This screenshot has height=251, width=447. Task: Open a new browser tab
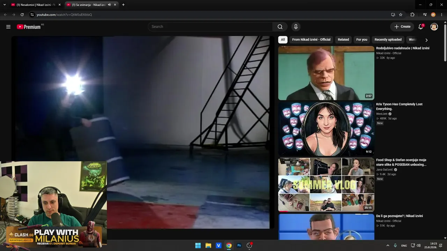(x=123, y=5)
